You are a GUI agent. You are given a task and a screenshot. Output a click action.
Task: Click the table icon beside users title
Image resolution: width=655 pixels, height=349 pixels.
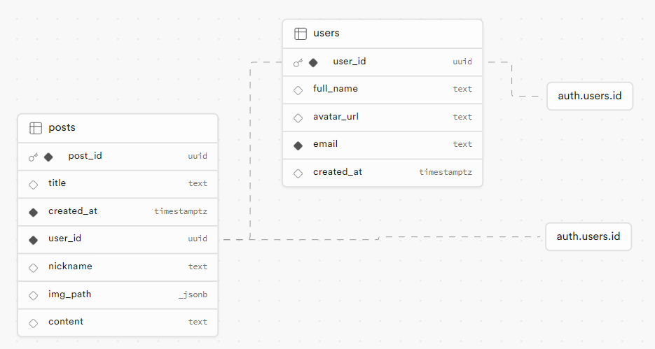(301, 34)
